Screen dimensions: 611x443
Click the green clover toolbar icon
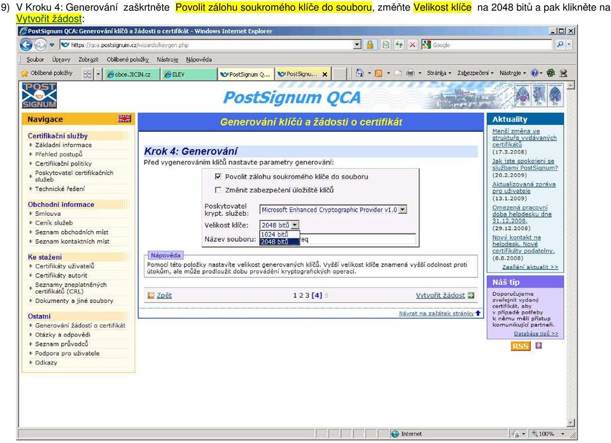(551, 73)
